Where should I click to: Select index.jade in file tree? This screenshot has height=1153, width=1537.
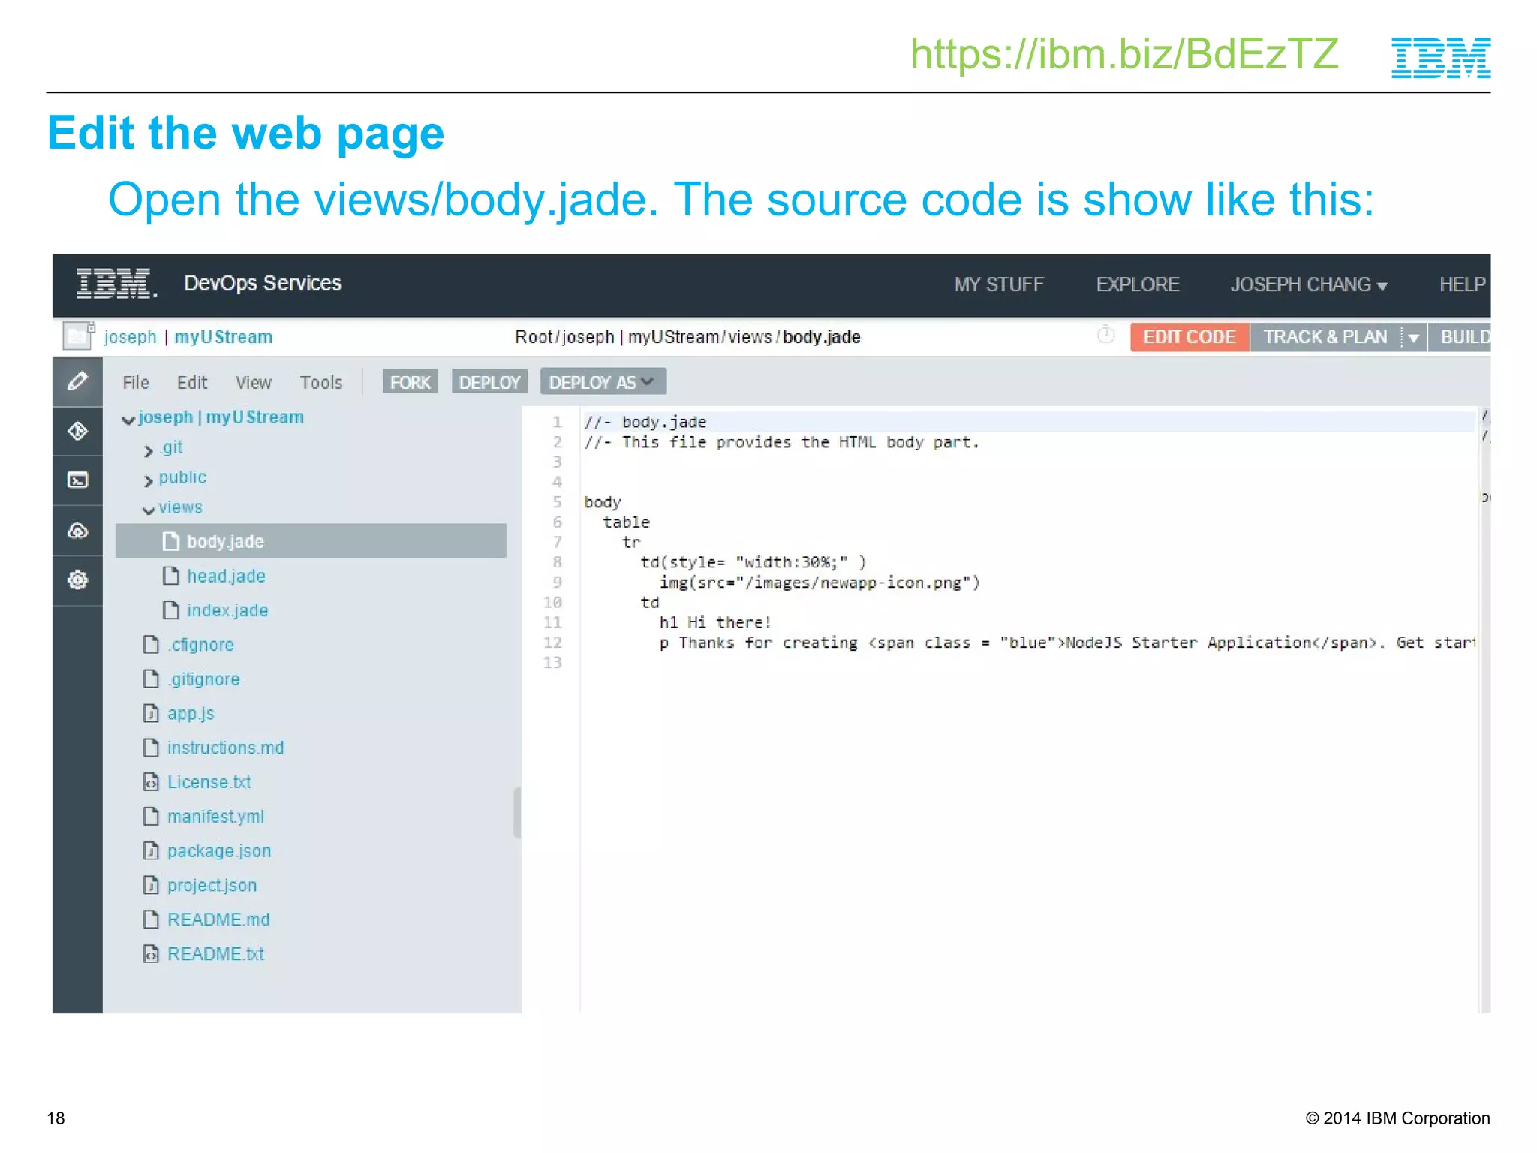click(x=227, y=610)
